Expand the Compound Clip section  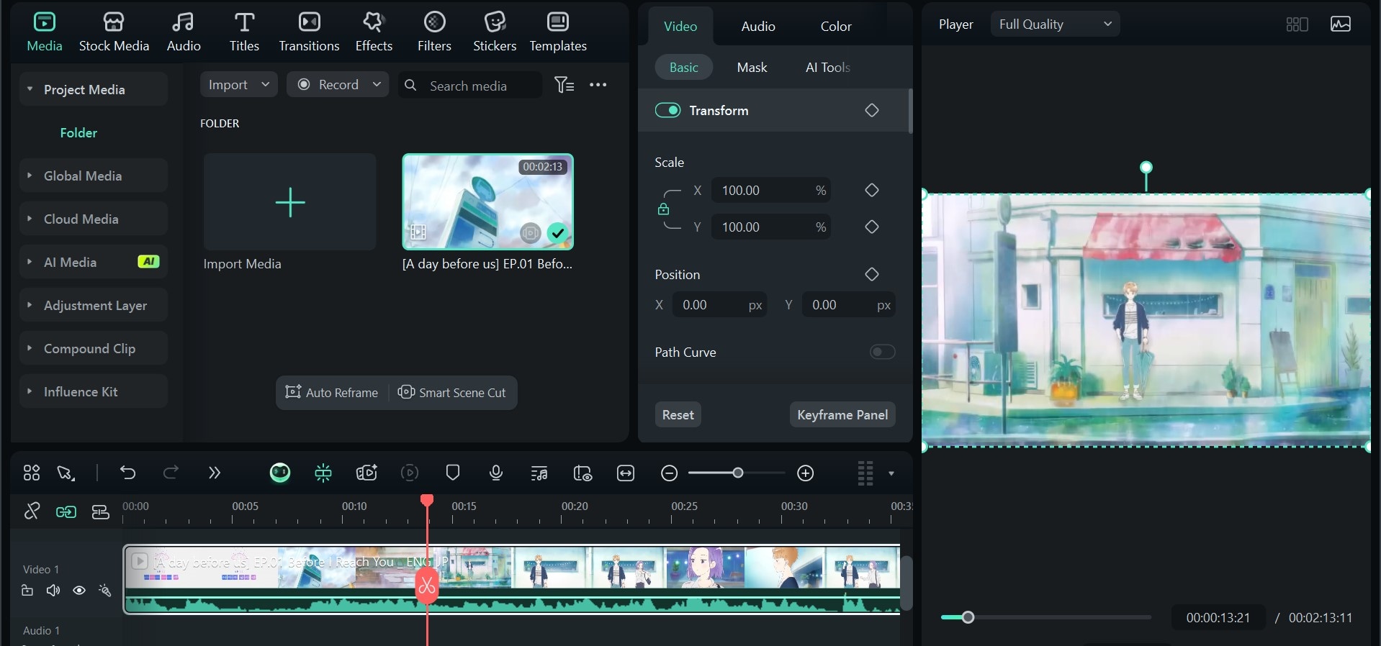click(x=30, y=348)
